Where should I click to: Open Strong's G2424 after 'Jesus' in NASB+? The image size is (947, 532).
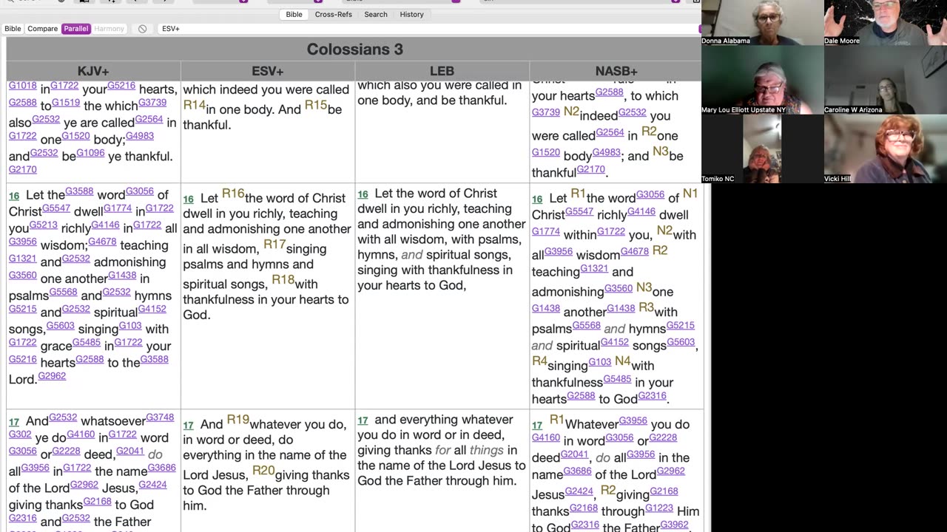coord(579,491)
